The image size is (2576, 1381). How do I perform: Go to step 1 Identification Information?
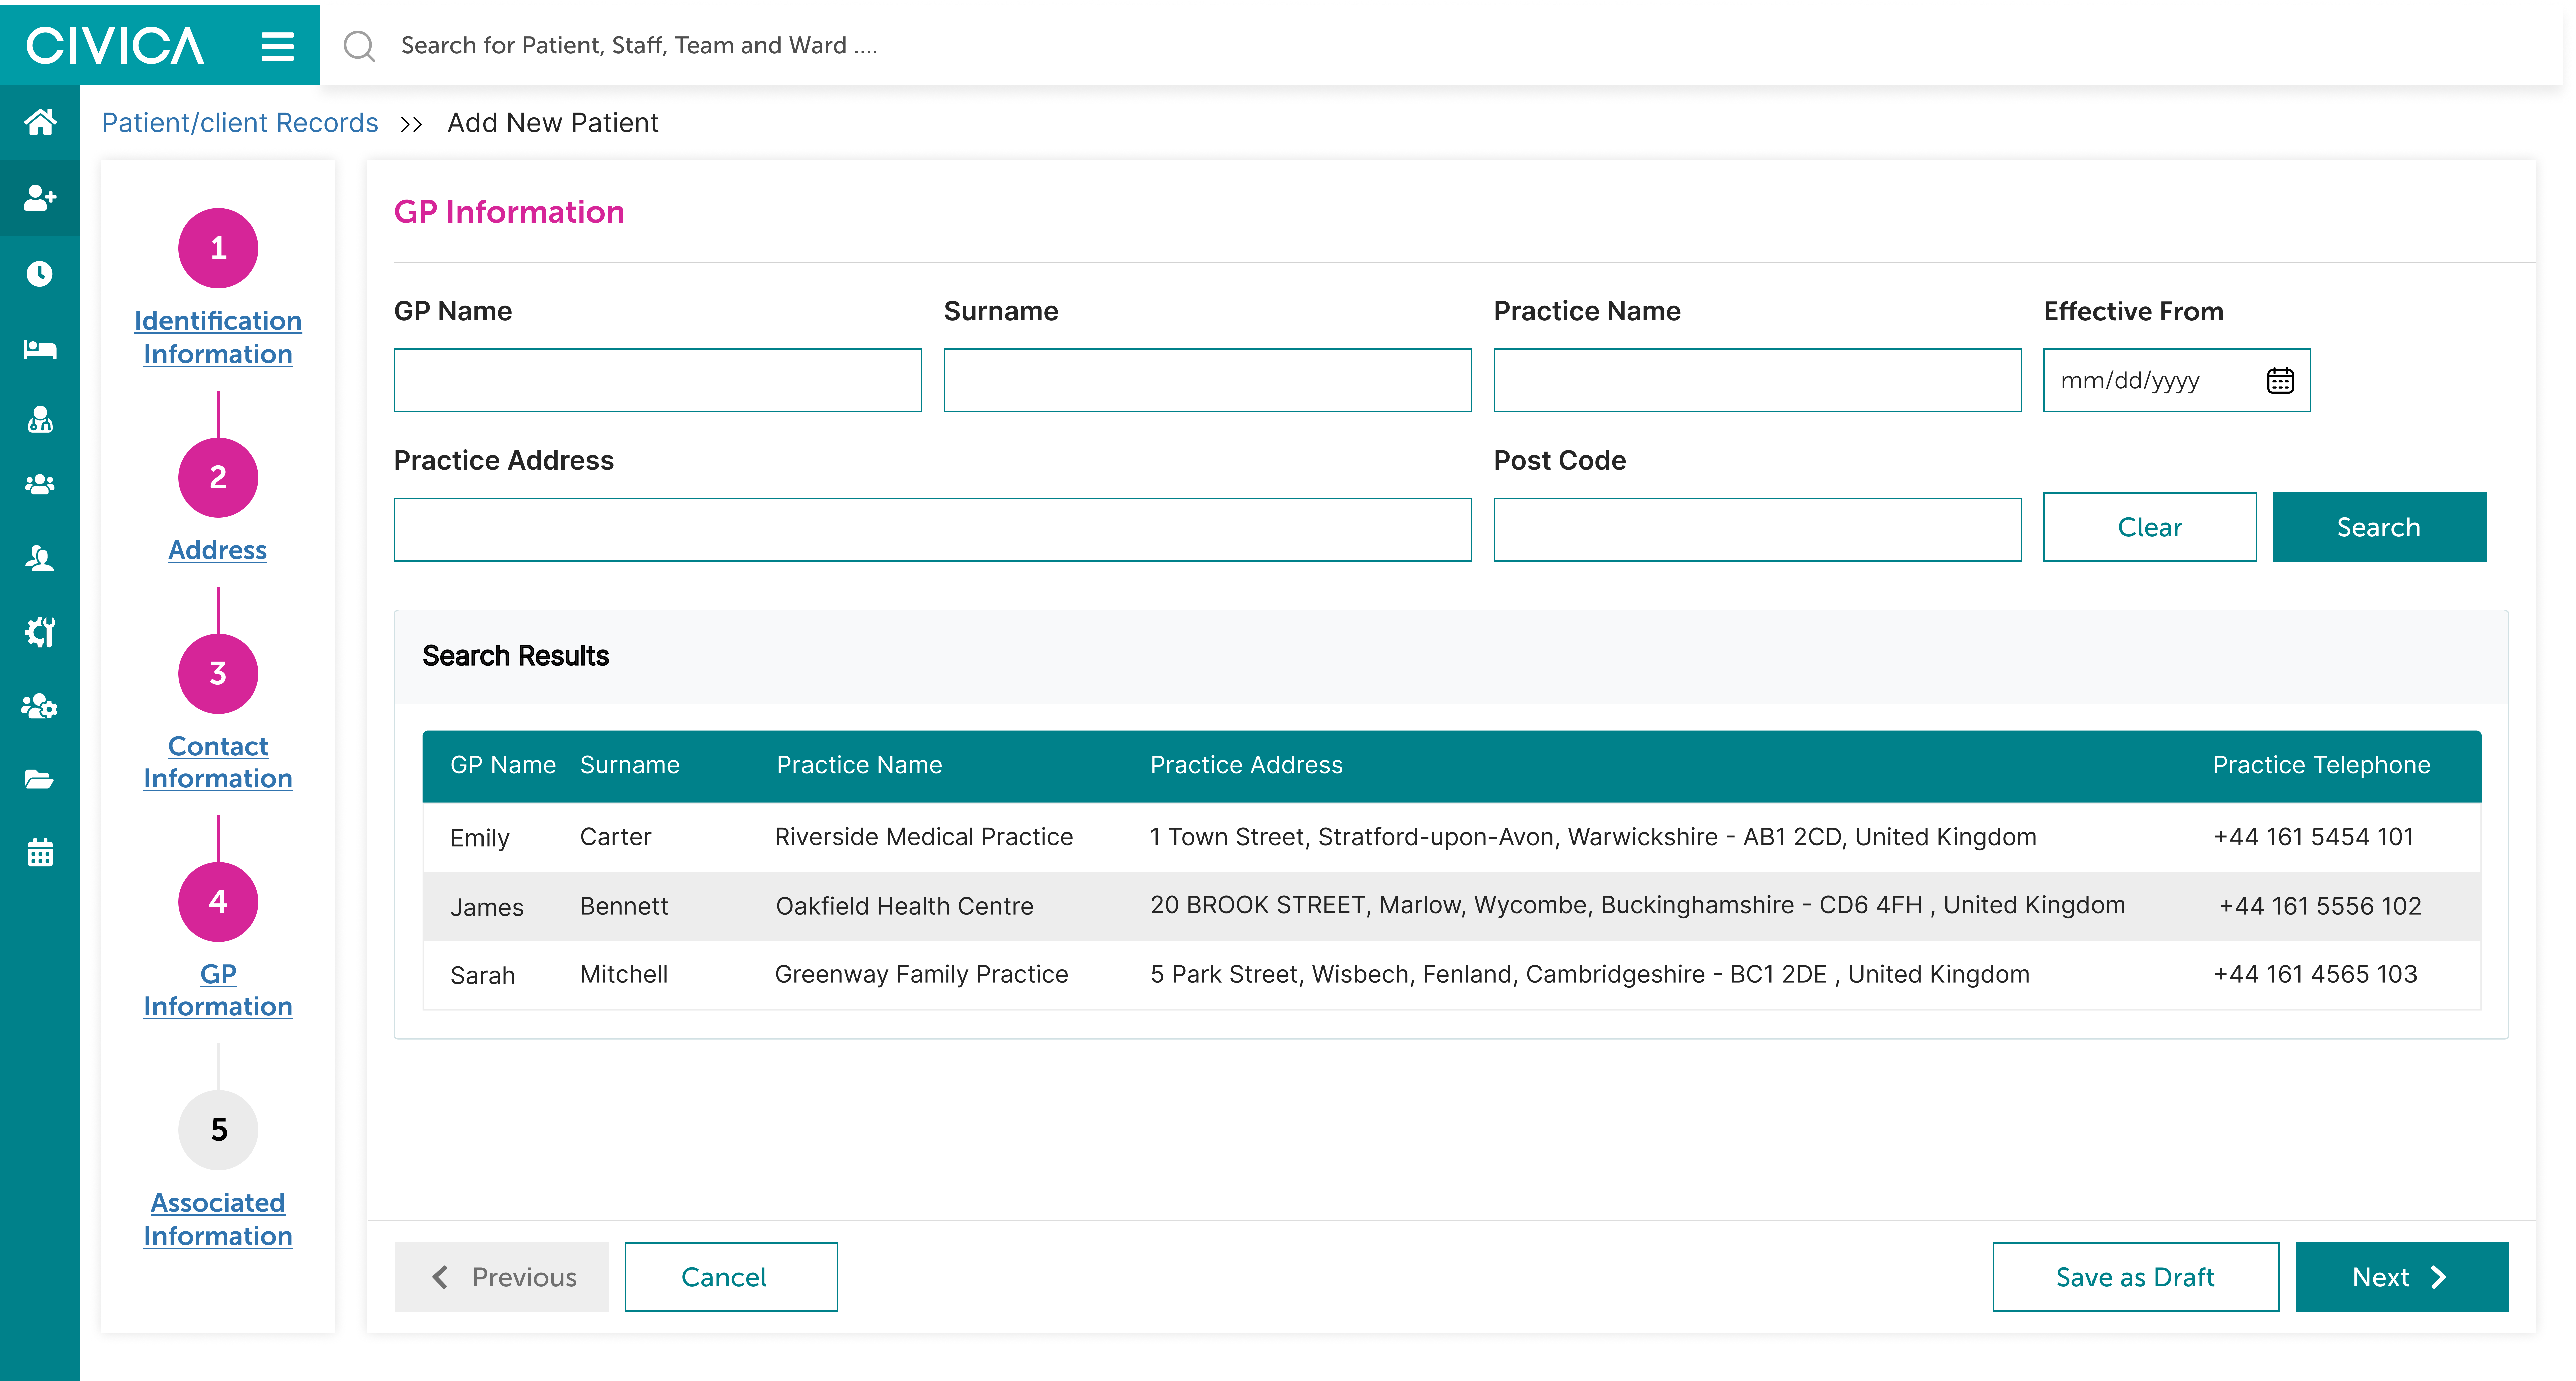coord(218,337)
